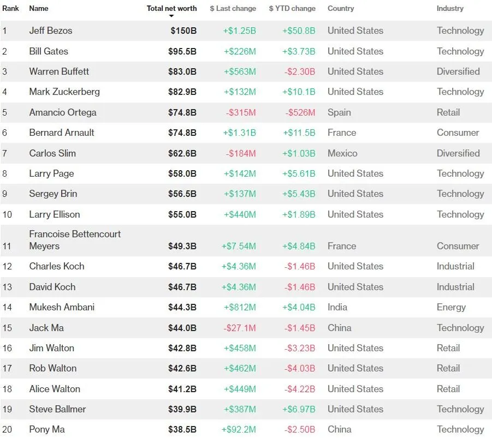Sort table by Name column header
This screenshot has width=492, height=438.
pyautogui.click(x=39, y=8)
